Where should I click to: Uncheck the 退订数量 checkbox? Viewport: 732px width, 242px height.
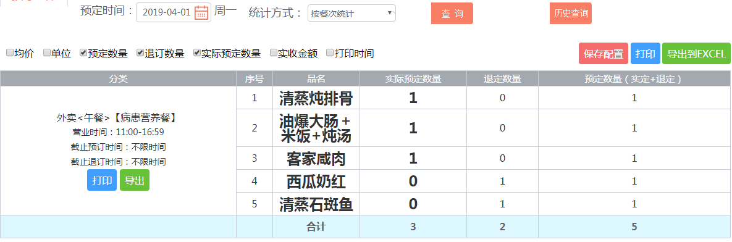(140, 53)
